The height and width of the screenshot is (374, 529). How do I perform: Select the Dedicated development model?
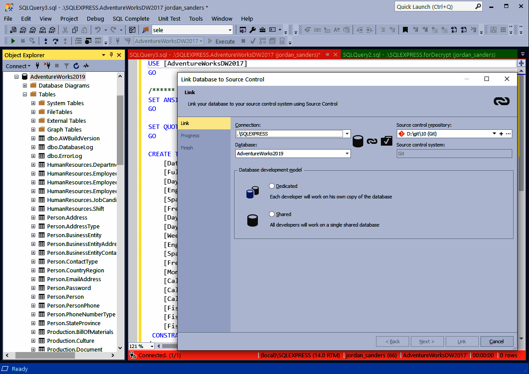[x=272, y=186]
